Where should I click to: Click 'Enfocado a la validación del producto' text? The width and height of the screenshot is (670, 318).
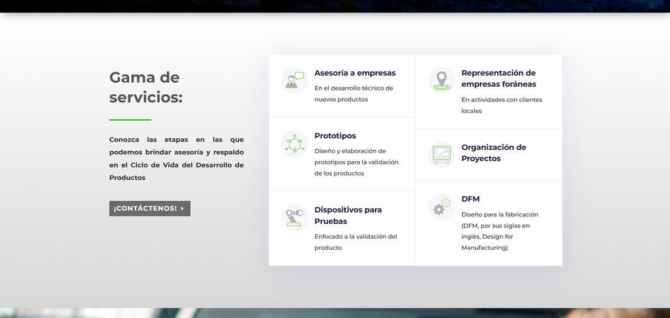click(x=356, y=242)
